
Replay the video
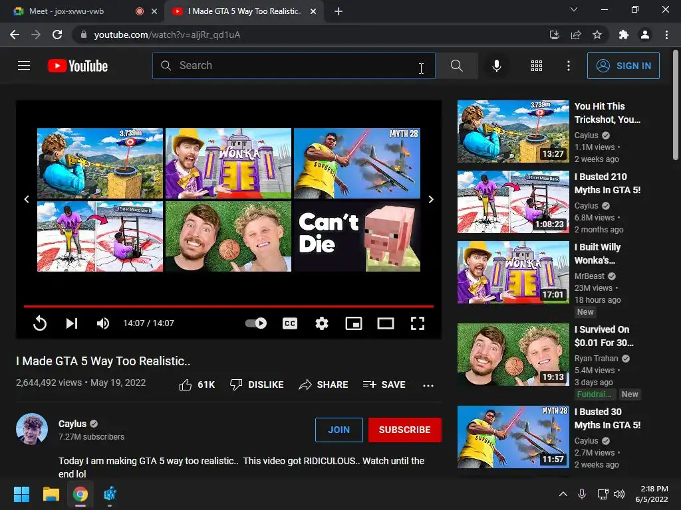[x=39, y=323]
